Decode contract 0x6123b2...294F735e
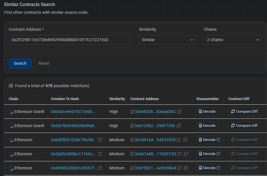 207,126
